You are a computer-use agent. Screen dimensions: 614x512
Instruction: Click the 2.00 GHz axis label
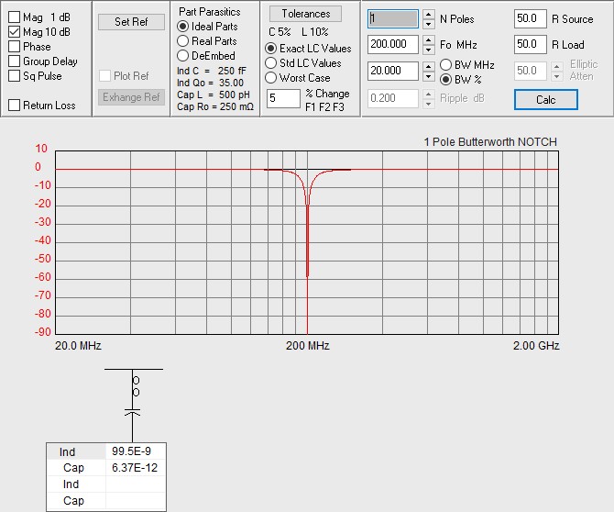point(536,346)
